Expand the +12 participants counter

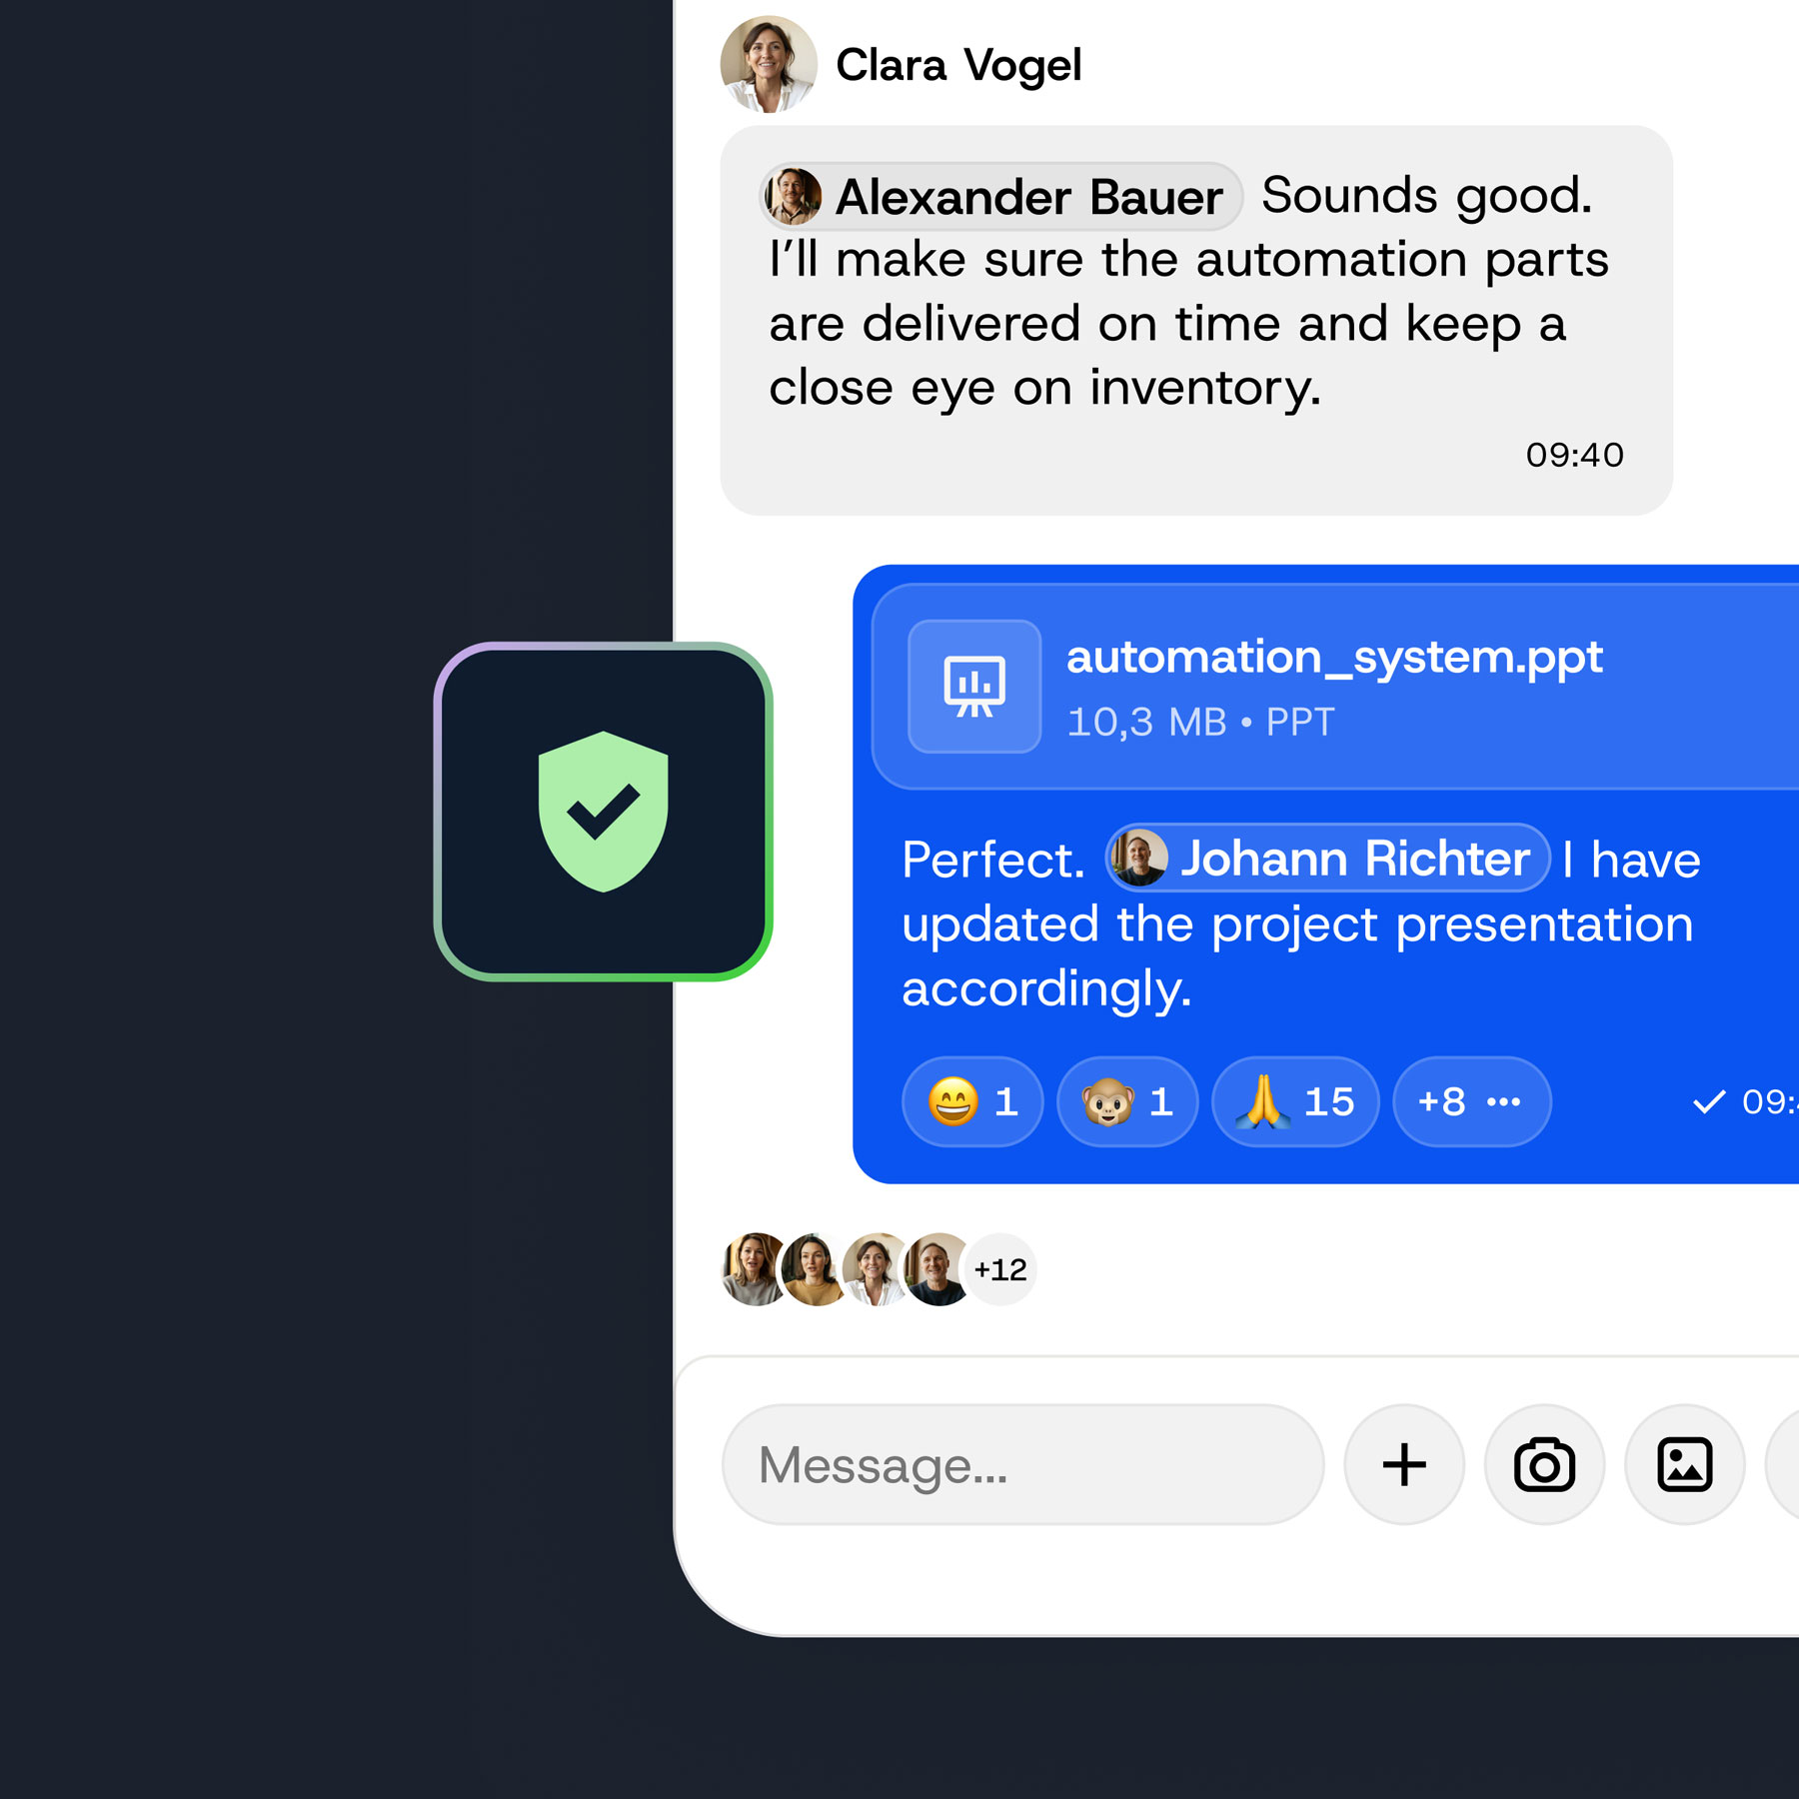click(1000, 1269)
